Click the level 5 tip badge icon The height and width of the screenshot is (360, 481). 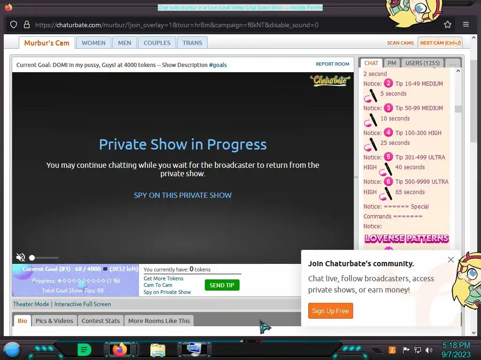[x=388, y=157]
